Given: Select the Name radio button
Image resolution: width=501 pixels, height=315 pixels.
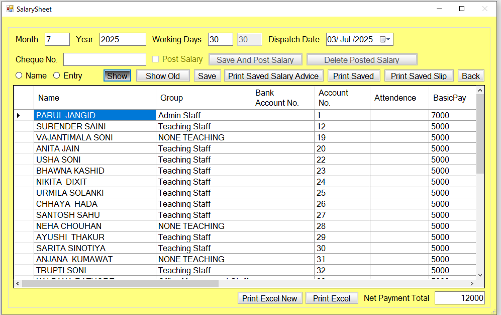Looking at the screenshot, I should 19,75.
